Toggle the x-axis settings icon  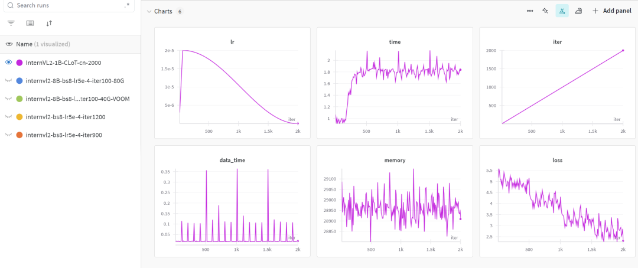562,11
